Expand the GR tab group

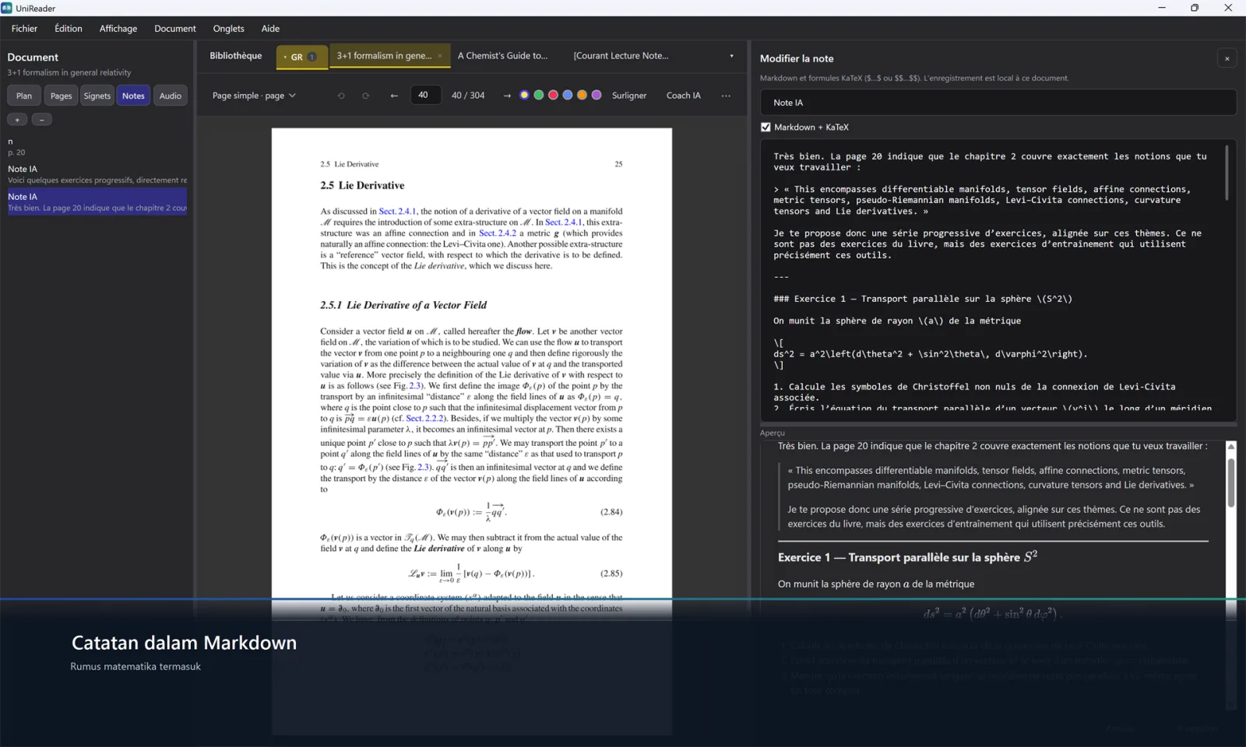(301, 57)
